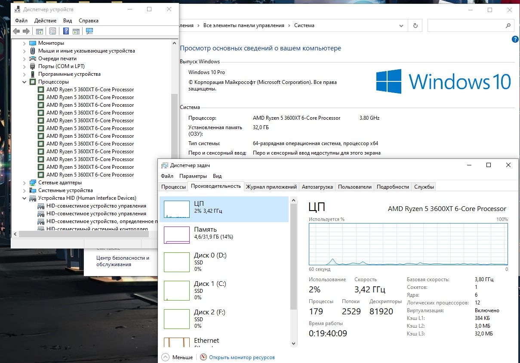Expand the Мониторы tree node
Screen dimensions: 520x363
coord(24,43)
